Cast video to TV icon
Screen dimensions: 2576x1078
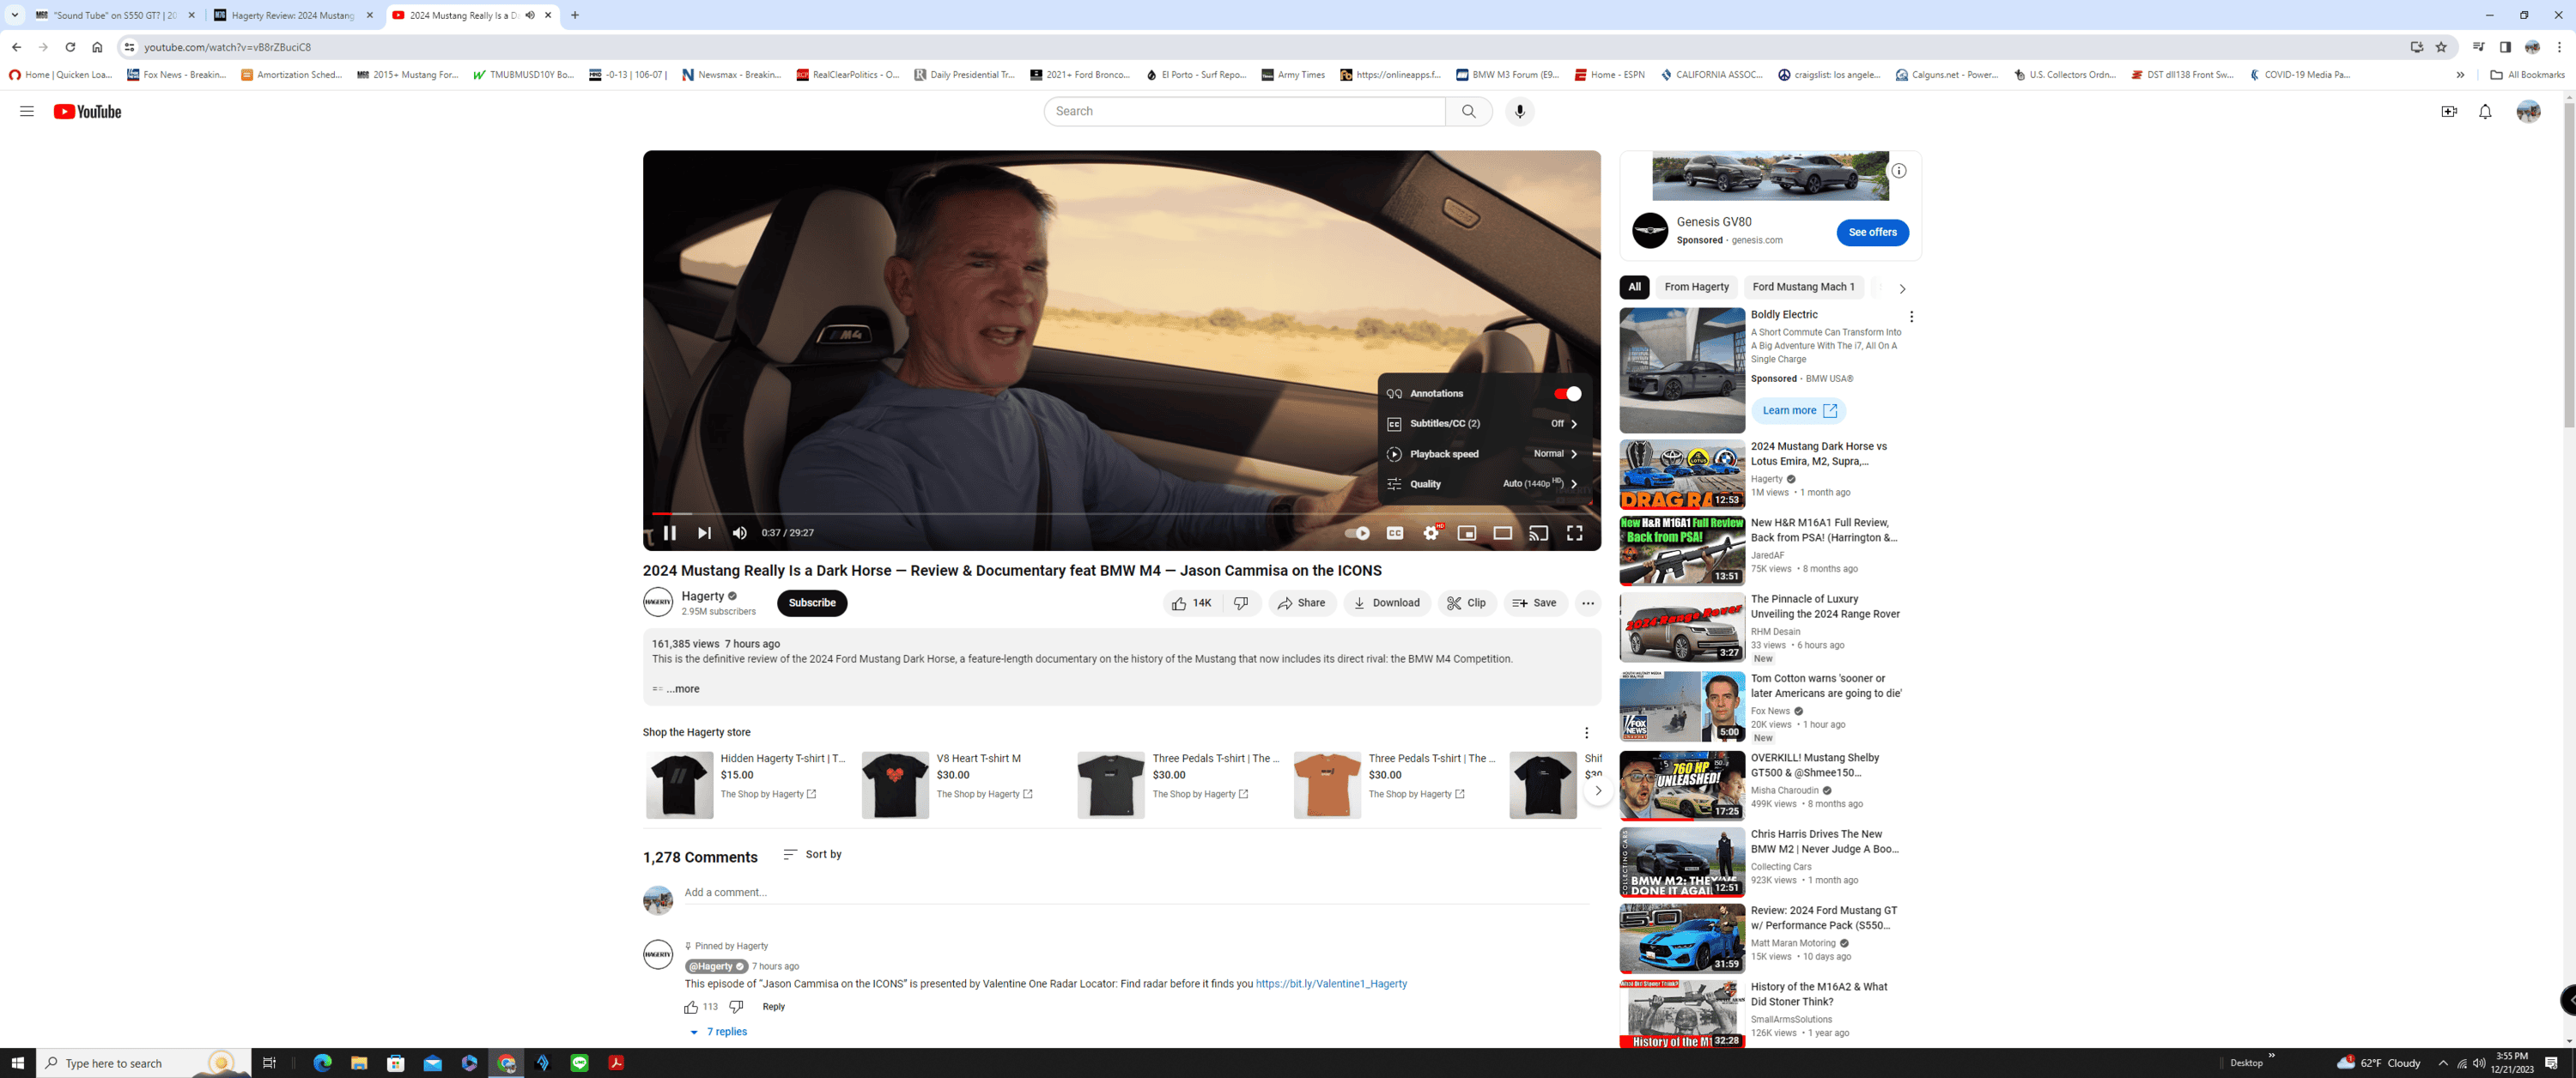(1539, 533)
